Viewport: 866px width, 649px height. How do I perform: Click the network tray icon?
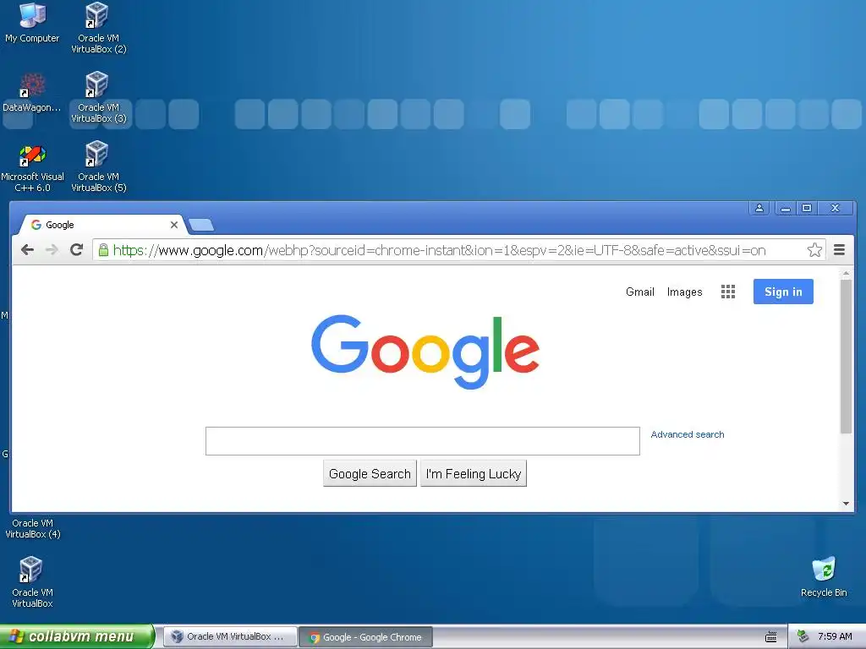(x=803, y=636)
